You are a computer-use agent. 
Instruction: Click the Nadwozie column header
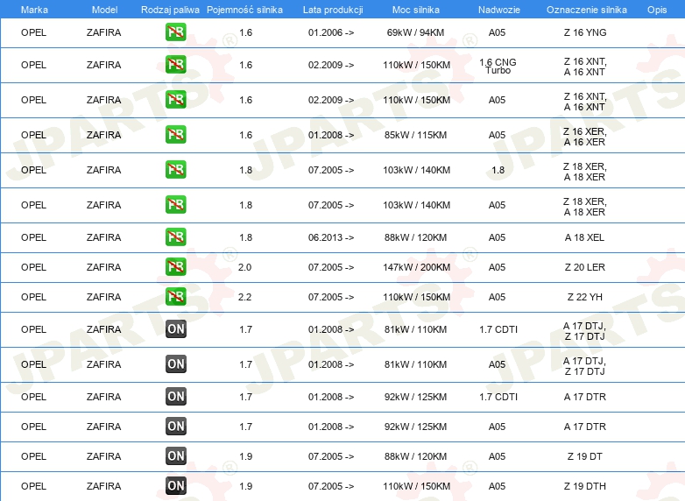pos(498,9)
